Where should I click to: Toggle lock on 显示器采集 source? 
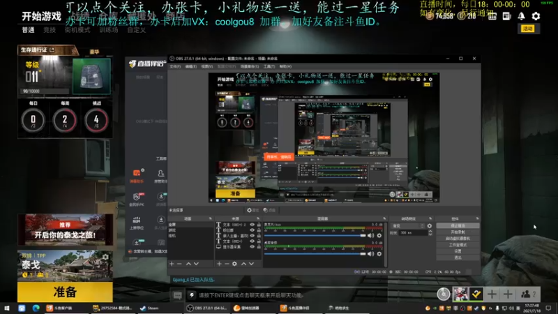pyautogui.click(x=259, y=247)
